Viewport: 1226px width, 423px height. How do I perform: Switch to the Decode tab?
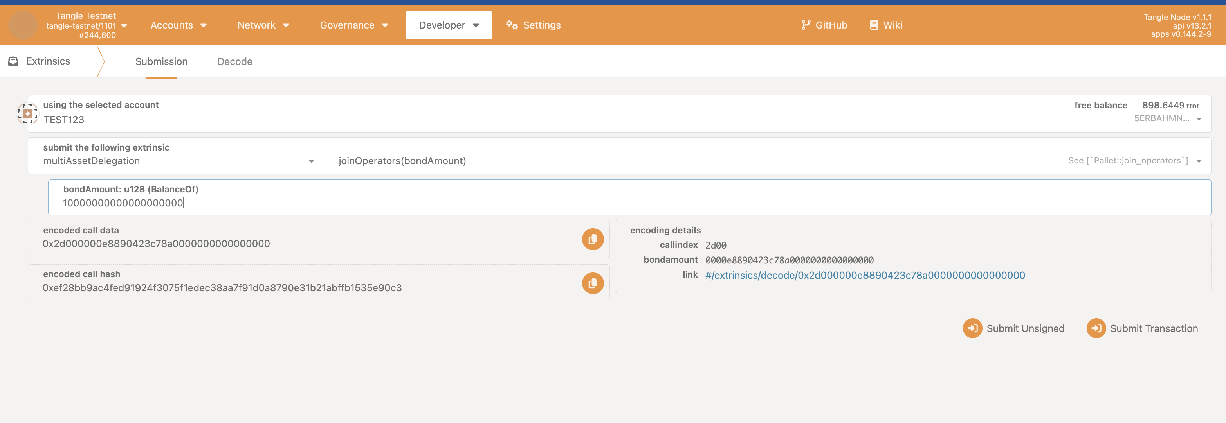pyautogui.click(x=234, y=61)
